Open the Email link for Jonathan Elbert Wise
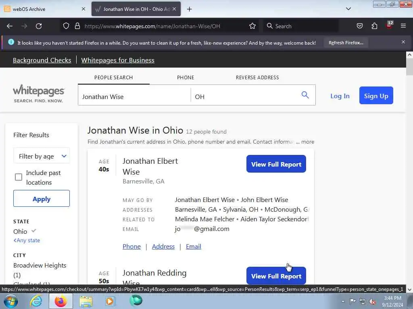The height and width of the screenshot is (309, 413). pyautogui.click(x=194, y=247)
